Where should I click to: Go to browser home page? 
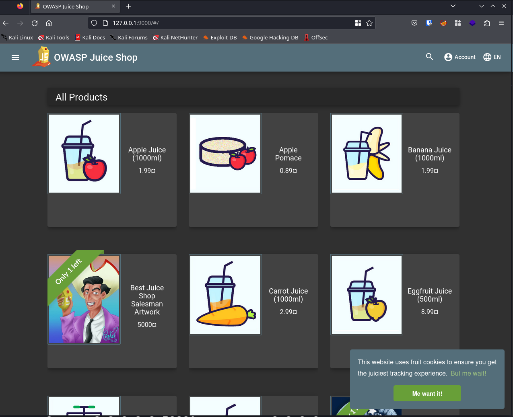pos(49,23)
